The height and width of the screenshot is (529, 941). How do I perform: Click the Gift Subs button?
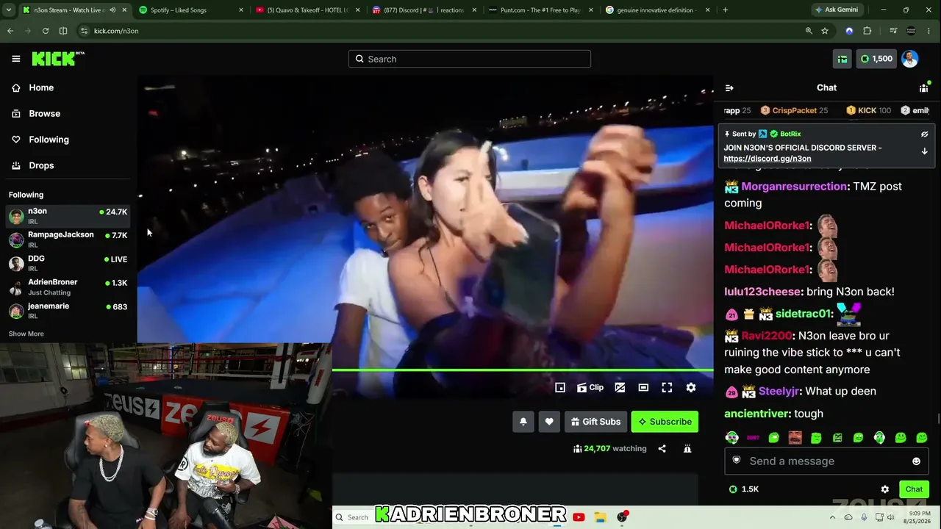coord(595,422)
